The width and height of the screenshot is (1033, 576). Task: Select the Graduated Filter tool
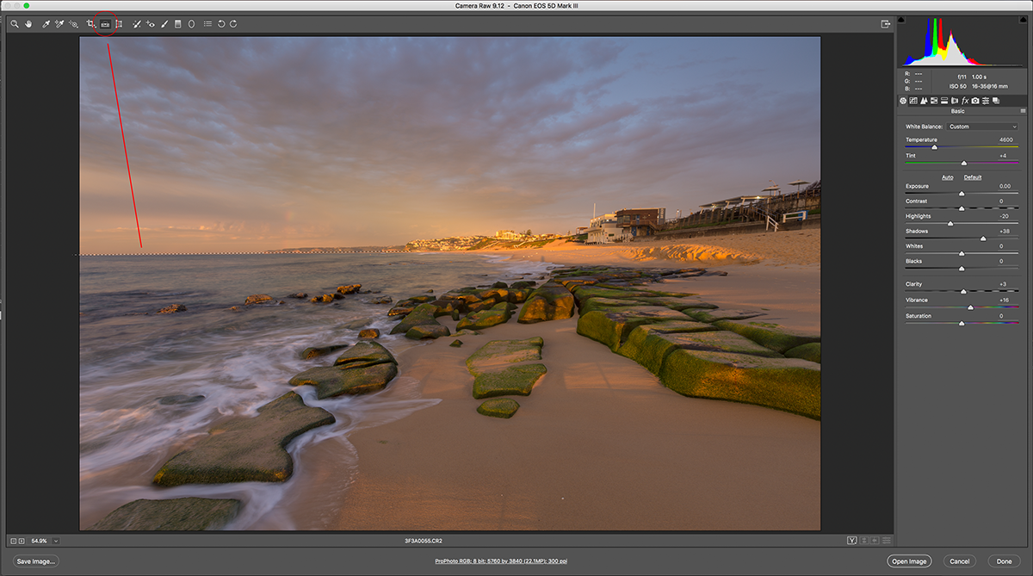[x=178, y=24]
